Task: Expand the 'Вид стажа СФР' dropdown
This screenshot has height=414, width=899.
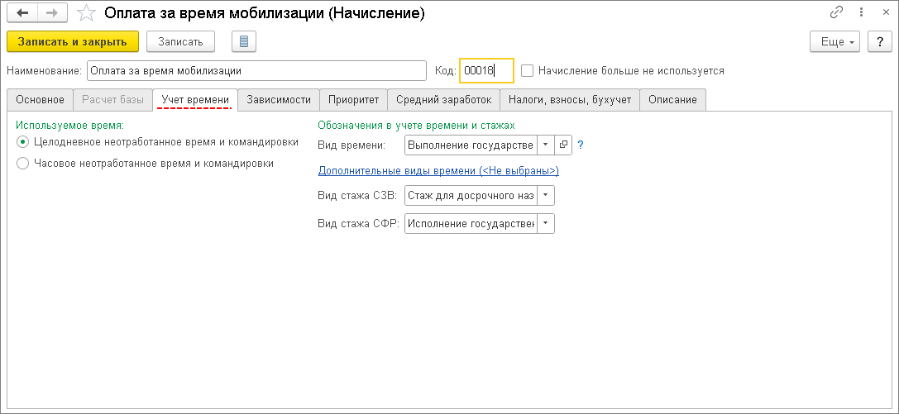Action: coord(546,224)
